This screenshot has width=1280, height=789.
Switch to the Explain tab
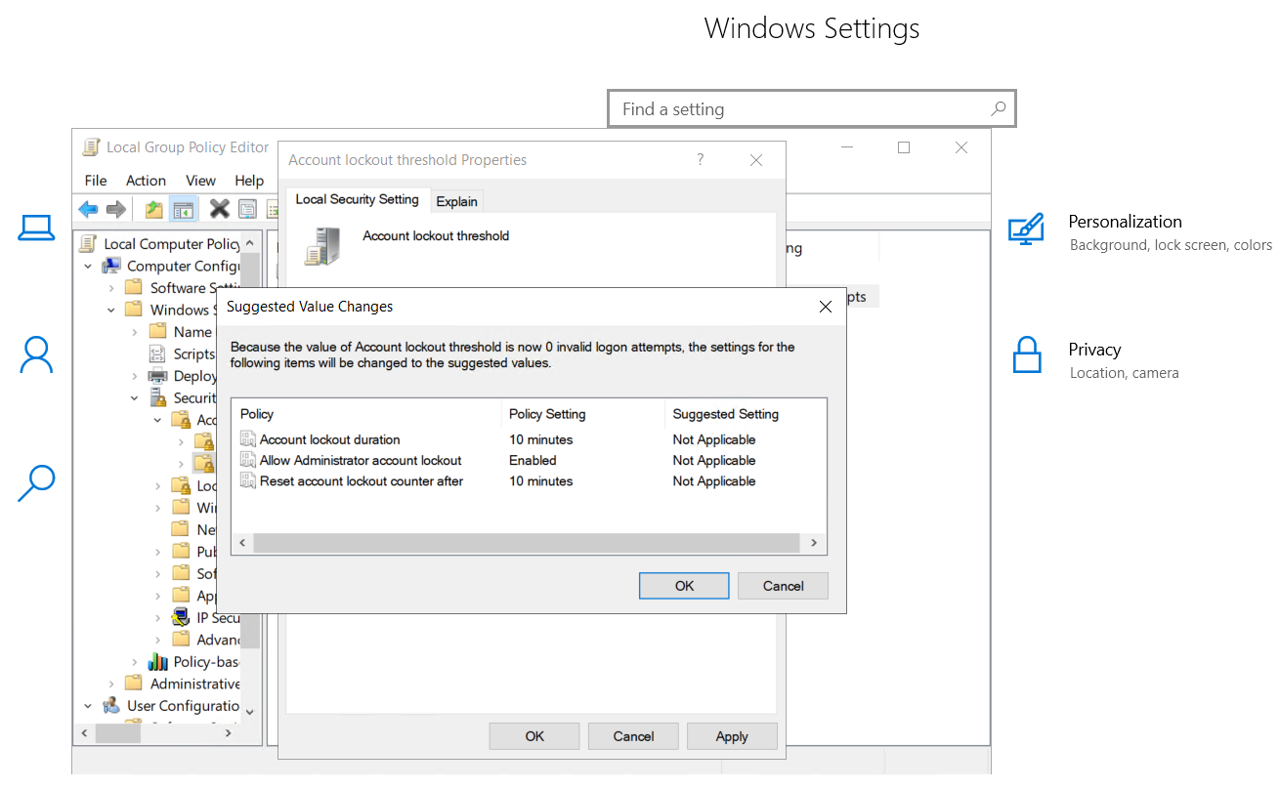click(456, 201)
